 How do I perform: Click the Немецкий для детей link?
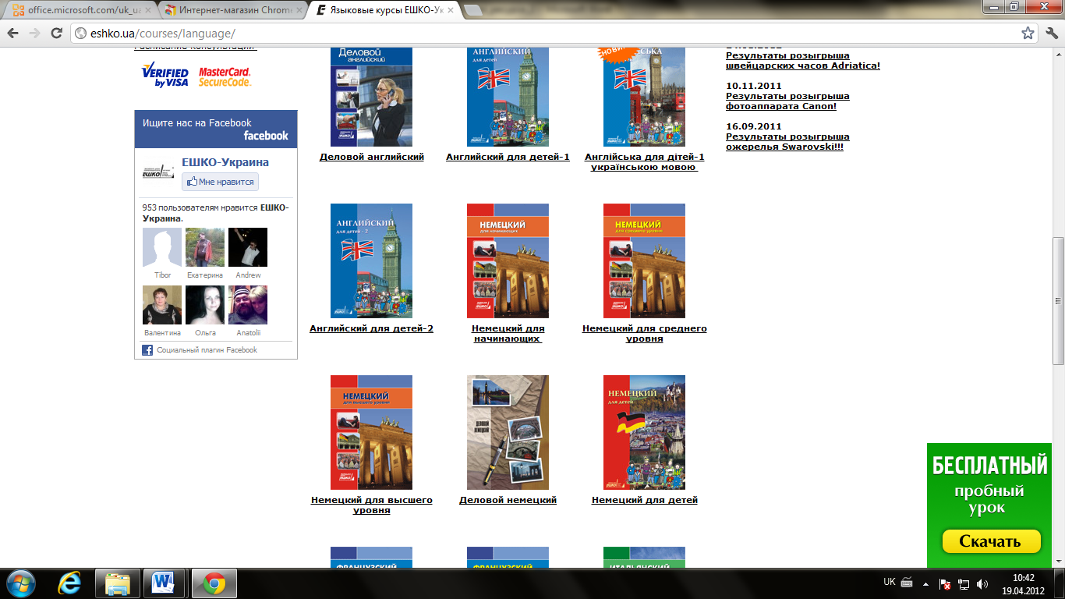click(645, 500)
